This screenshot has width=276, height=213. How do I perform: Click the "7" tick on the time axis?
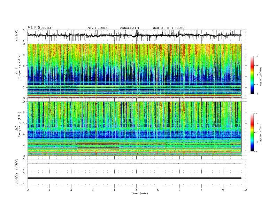(180, 190)
